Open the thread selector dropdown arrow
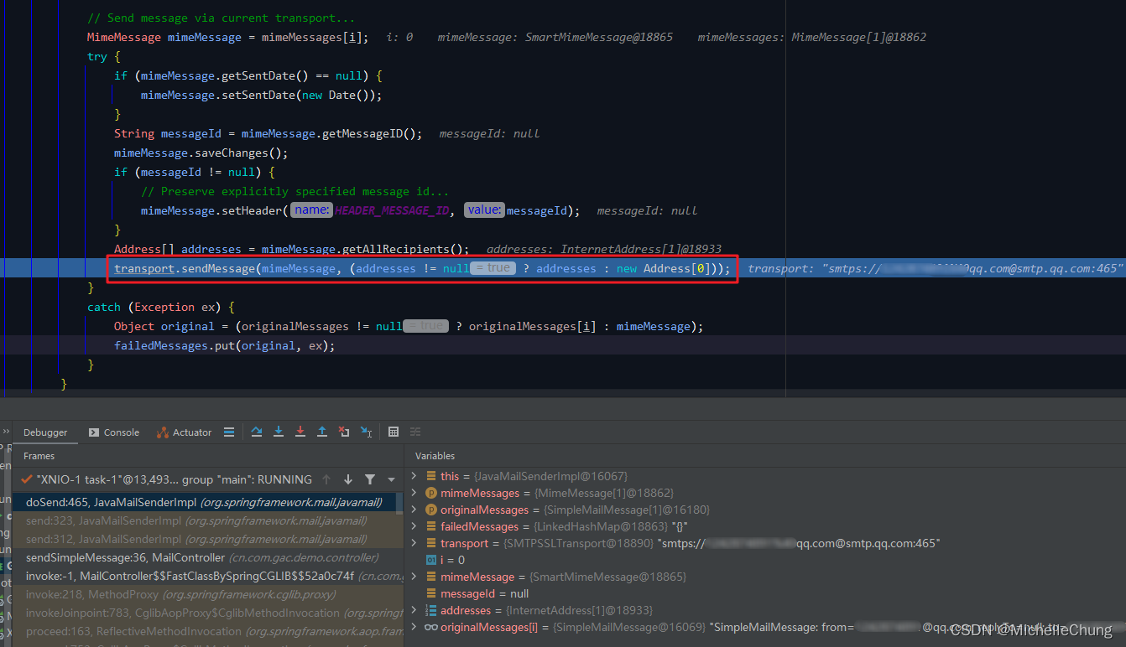Image resolution: width=1126 pixels, height=647 pixels. pos(391,480)
